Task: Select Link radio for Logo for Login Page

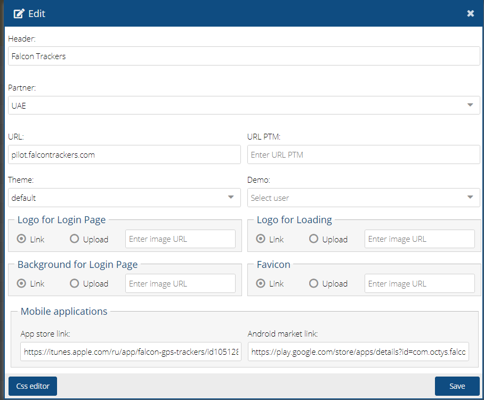Action: 21,239
